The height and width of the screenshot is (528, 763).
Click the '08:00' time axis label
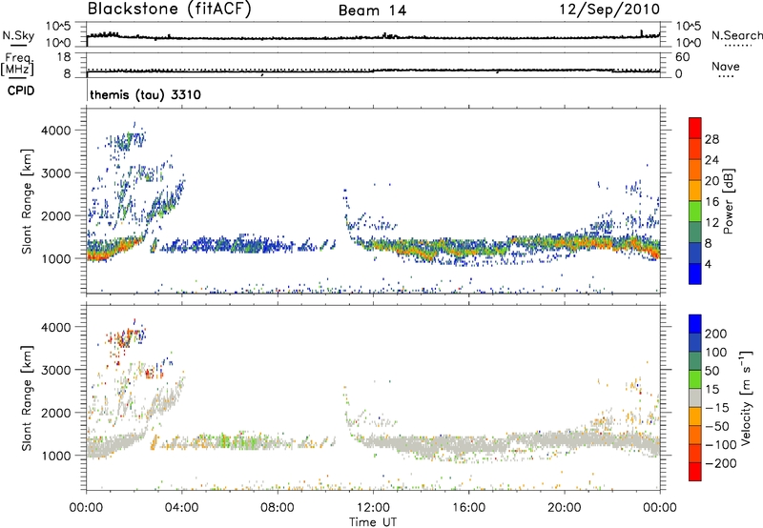[278, 508]
